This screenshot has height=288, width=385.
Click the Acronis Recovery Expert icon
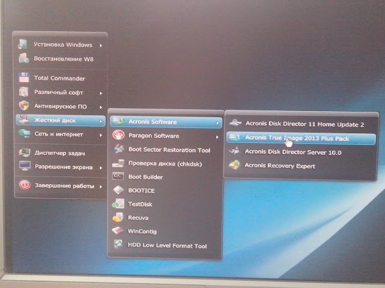[235, 165]
